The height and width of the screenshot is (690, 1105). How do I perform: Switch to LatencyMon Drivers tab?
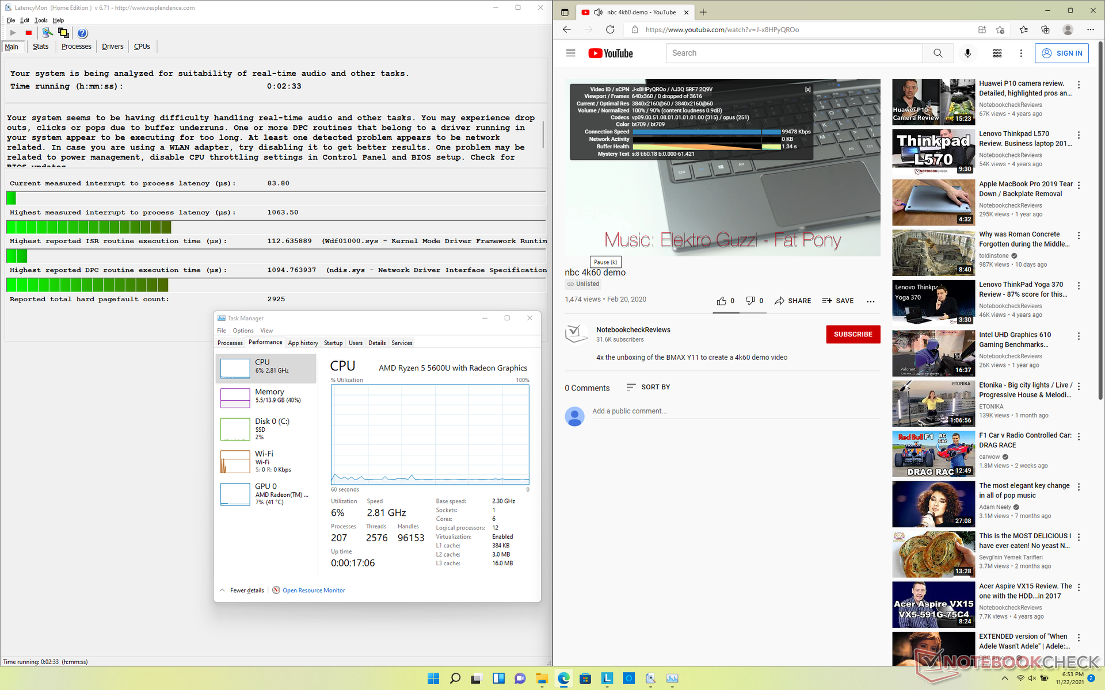tap(112, 47)
